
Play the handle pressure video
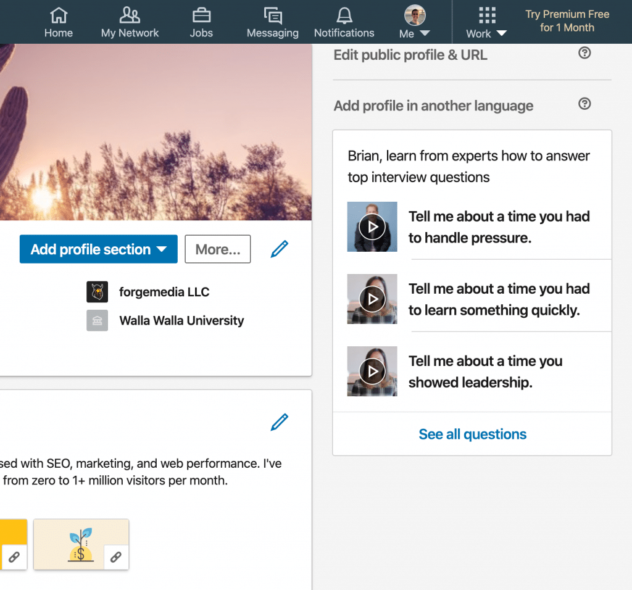[x=372, y=227]
